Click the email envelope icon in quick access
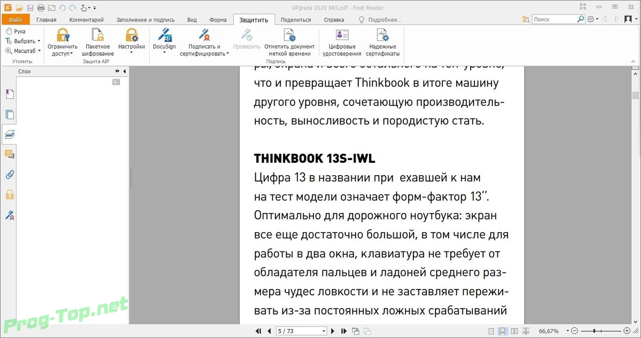 51,7
